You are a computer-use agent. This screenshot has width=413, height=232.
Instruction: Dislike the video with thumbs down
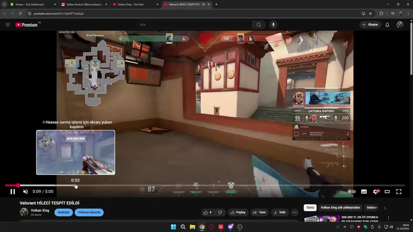(220, 212)
